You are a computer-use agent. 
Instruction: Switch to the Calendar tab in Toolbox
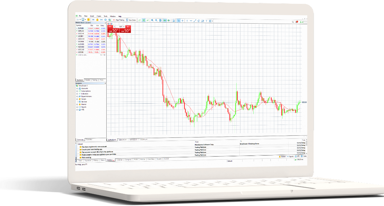click(x=120, y=160)
